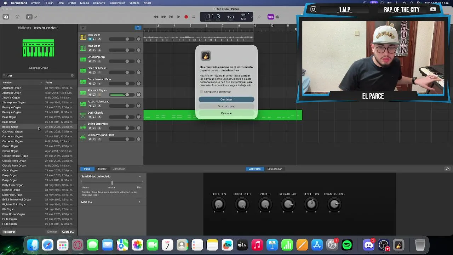Select the Steinway Grand Piano track icon
Viewport: 453px width, 255px height.
tap(83, 137)
